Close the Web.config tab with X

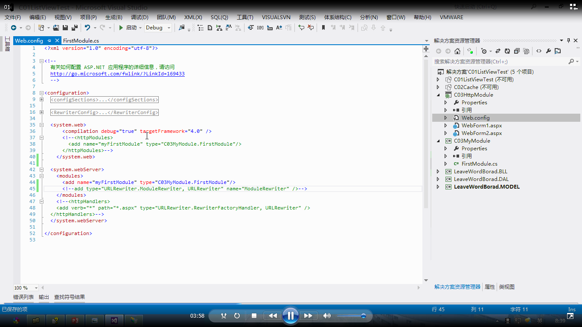[x=57, y=41]
